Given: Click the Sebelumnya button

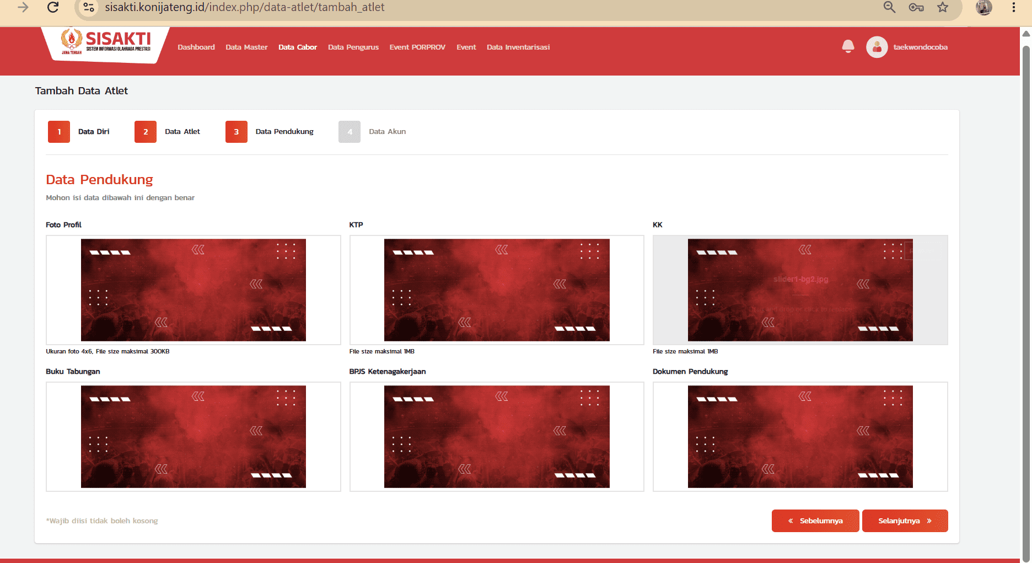Looking at the screenshot, I should pos(815,521).
